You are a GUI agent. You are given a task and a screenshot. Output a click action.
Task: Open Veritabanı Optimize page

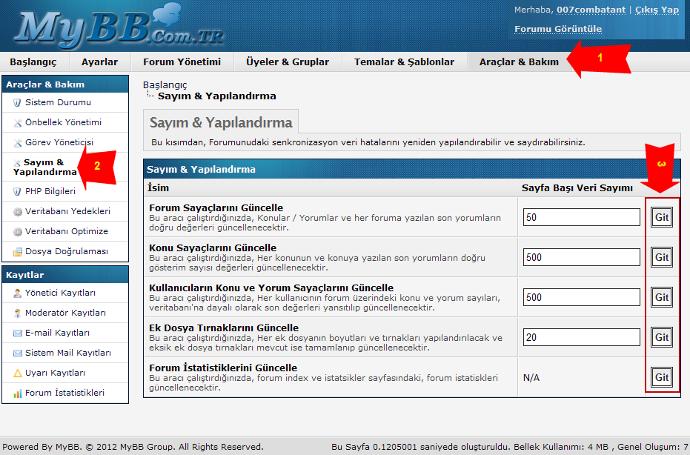[x=67, y=231]
